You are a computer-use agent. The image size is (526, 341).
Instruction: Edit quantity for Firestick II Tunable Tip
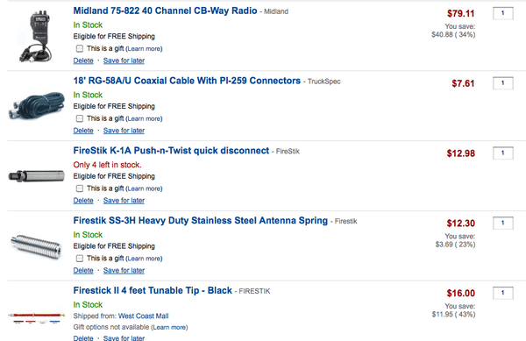click(x=503, y=293)
